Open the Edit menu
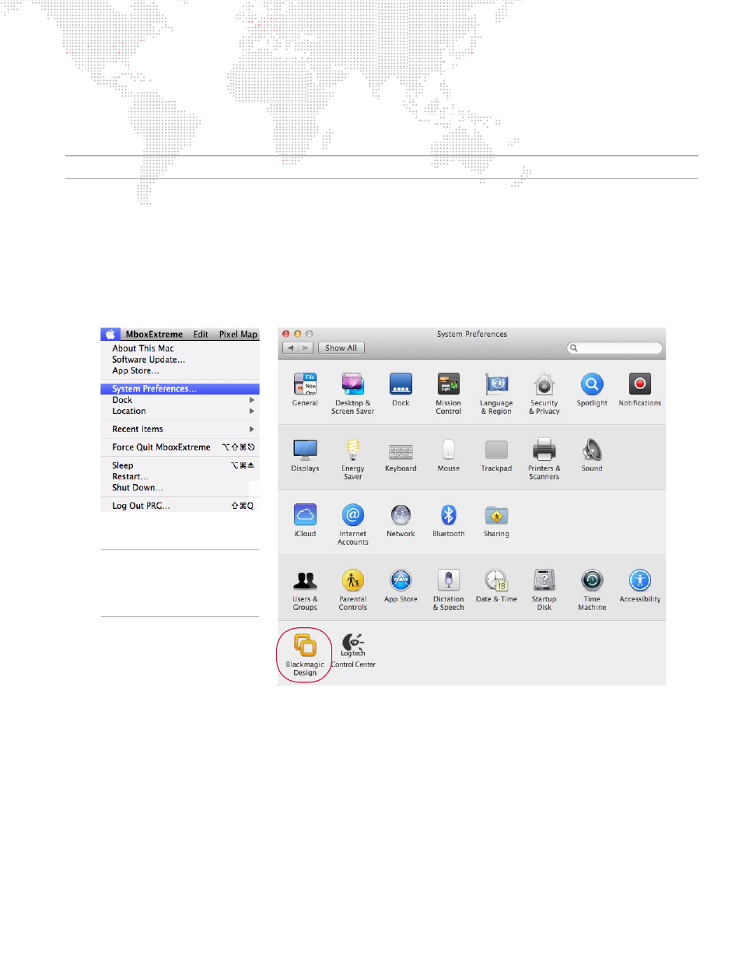The height and width of the screenshot is (961, 742). [x=201, y=334]
